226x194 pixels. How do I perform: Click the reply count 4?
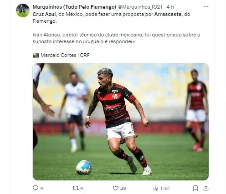(42, 189)
